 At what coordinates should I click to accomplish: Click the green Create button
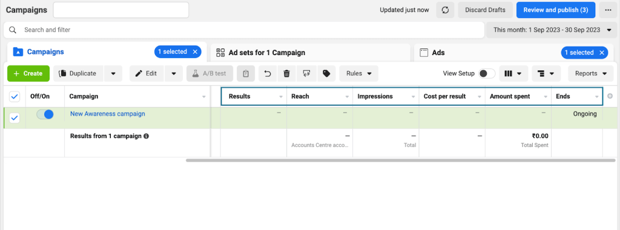pos(28,73)
